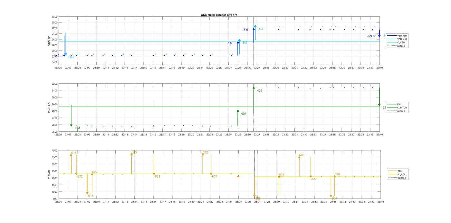The width and height of the screenshot is (451, 223).
Task: Click the "-29.8" dark blue value label
Action: tap(371, 36)
